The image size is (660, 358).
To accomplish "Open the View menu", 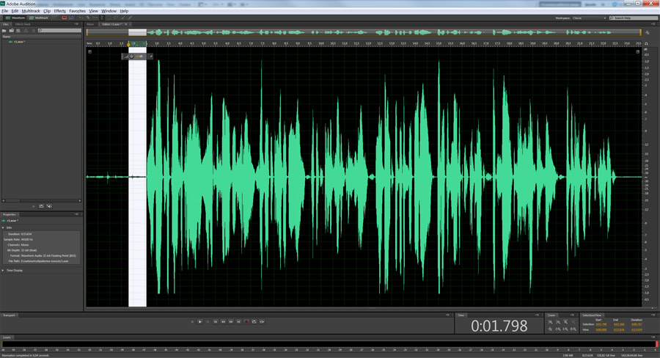I will tap(93, 11).
